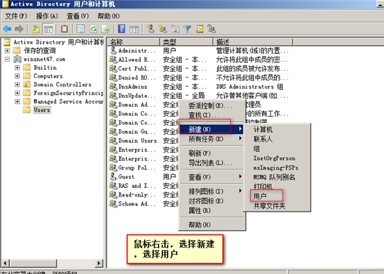
Task: Choose 共享文件夹 in the 新建 submenu
Action: 277,205
